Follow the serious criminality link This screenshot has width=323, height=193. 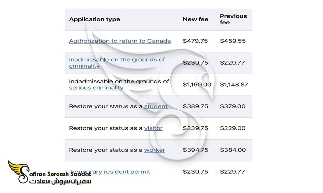[96, 88]
